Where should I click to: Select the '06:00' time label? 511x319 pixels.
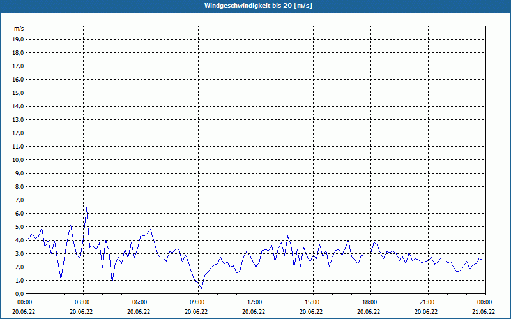(x=141, y=302)
